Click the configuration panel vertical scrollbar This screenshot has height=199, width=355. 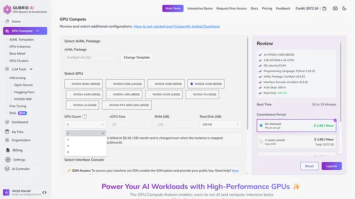coord(247,83)
